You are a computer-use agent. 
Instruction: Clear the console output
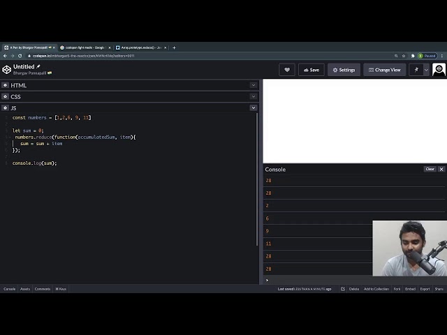coord(430,169)
